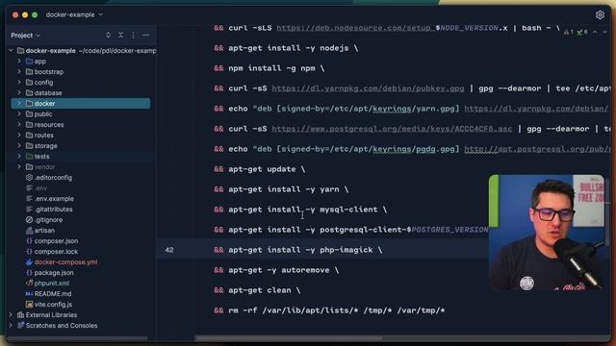Screen dimensions: 616x346
Task: Open package.json file
Action: click(x=54, y=273)
